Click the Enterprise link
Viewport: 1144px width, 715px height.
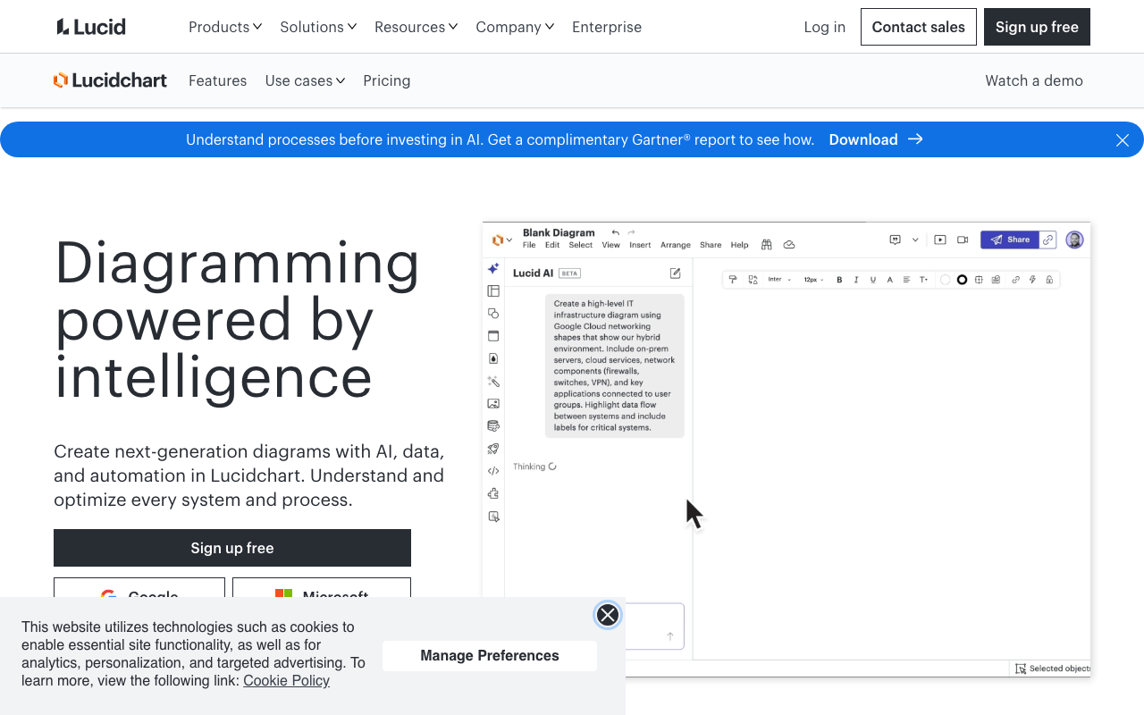[607, 27]
